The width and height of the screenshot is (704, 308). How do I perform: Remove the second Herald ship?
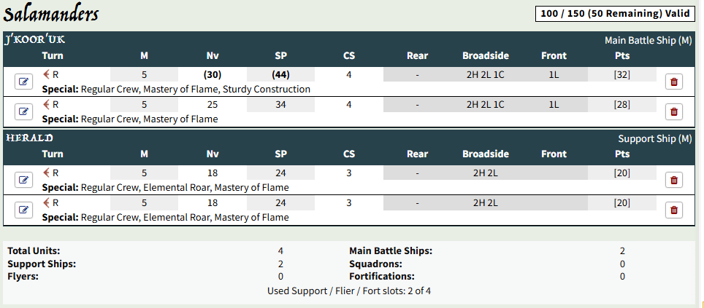673,210
